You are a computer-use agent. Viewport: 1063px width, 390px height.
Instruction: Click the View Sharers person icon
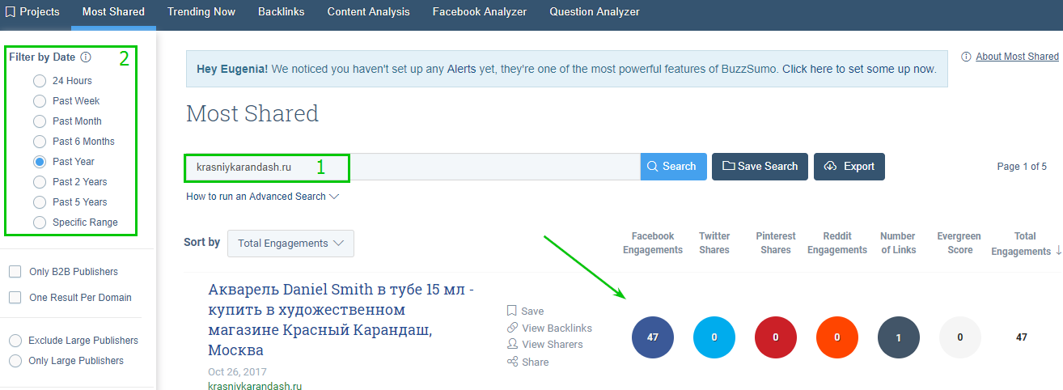point(511,344)
